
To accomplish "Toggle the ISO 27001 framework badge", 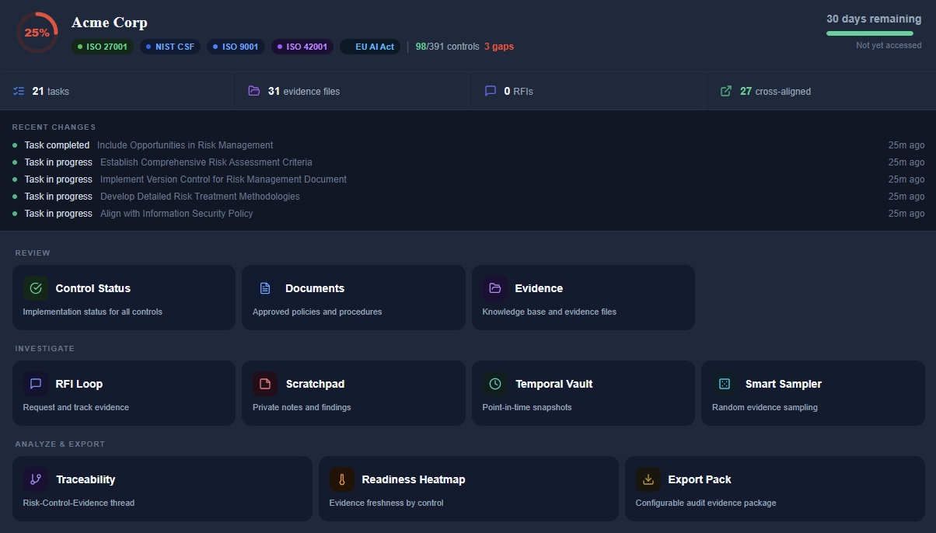I will (x=102, y=47).
